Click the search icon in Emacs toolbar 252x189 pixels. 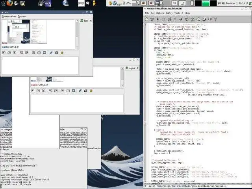coord(198,19)
